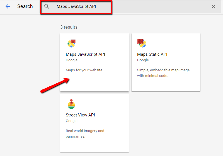The width and height of the screenshot is (223, 156).
Task: Click Google under Maps Static API
Action: [x=143, y=60]
